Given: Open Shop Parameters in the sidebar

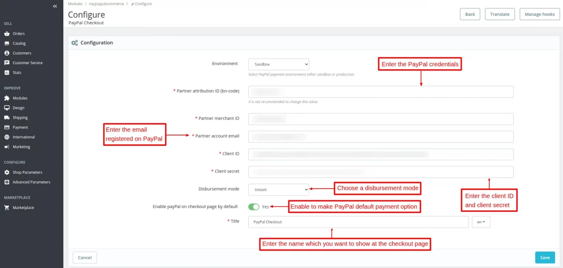Looking at the screenshot, I should click(27, 172).
